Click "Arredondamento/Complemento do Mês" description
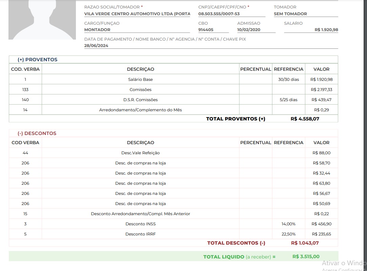367x271 pixels. click(140, 110)
